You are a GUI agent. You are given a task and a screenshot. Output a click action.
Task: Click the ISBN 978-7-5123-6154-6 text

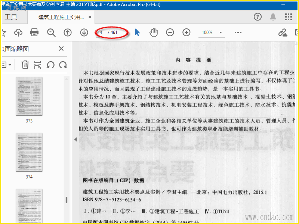[x=112, y=200]
